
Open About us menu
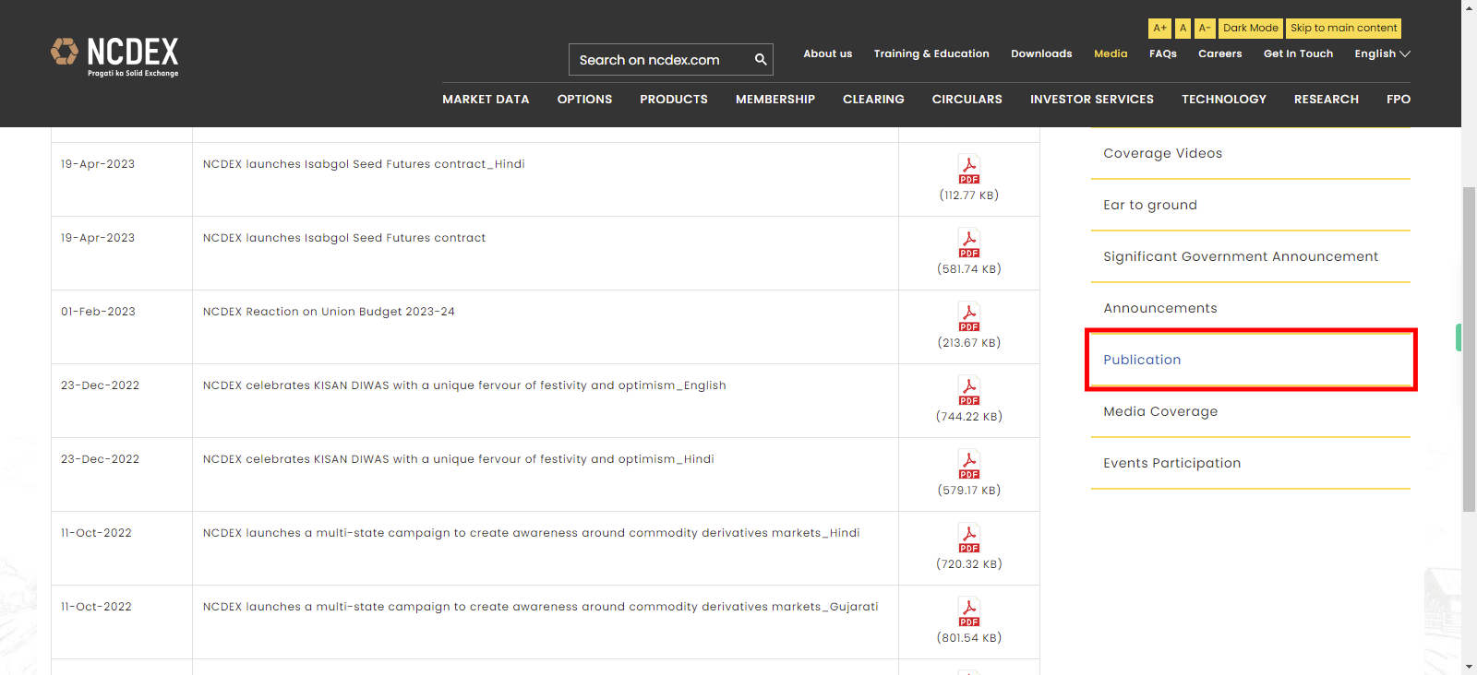[x=827, y=53]
